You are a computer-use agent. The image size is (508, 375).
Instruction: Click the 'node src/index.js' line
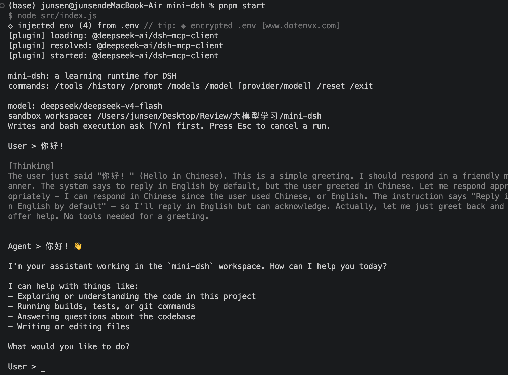pyautogui.click(x=52, y=16)
